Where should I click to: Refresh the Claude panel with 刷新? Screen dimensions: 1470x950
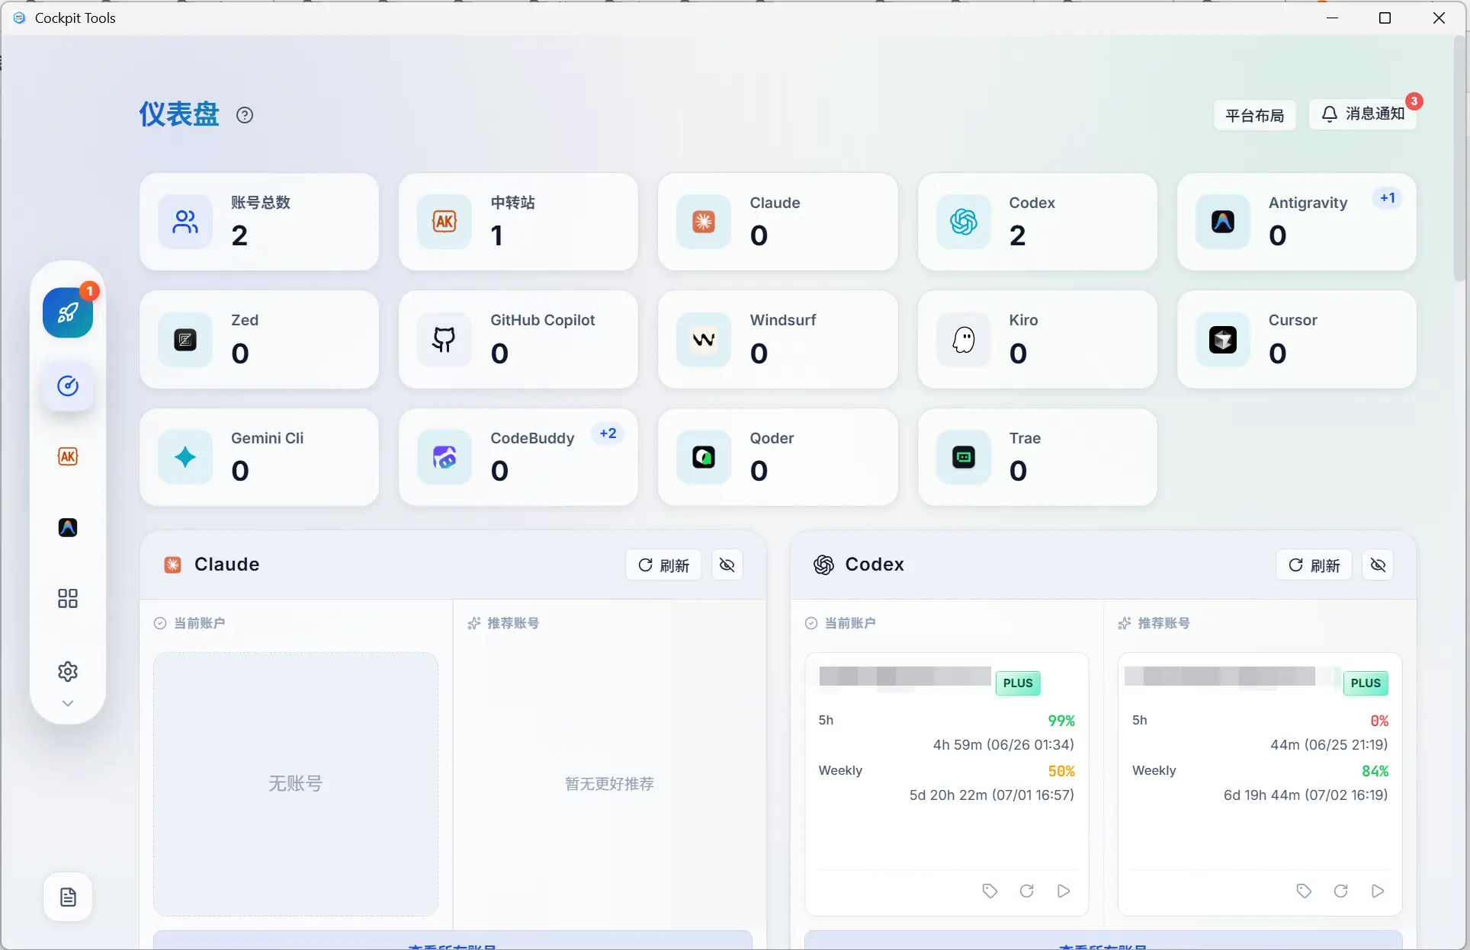point(663,565)
